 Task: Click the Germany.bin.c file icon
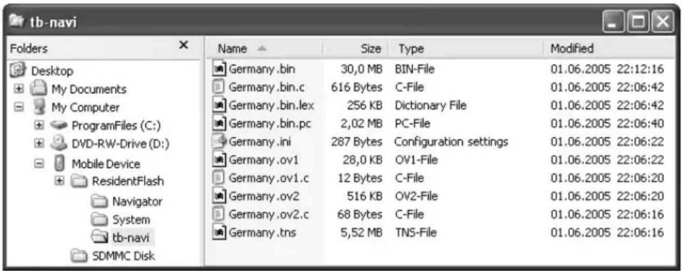point(221,88)
